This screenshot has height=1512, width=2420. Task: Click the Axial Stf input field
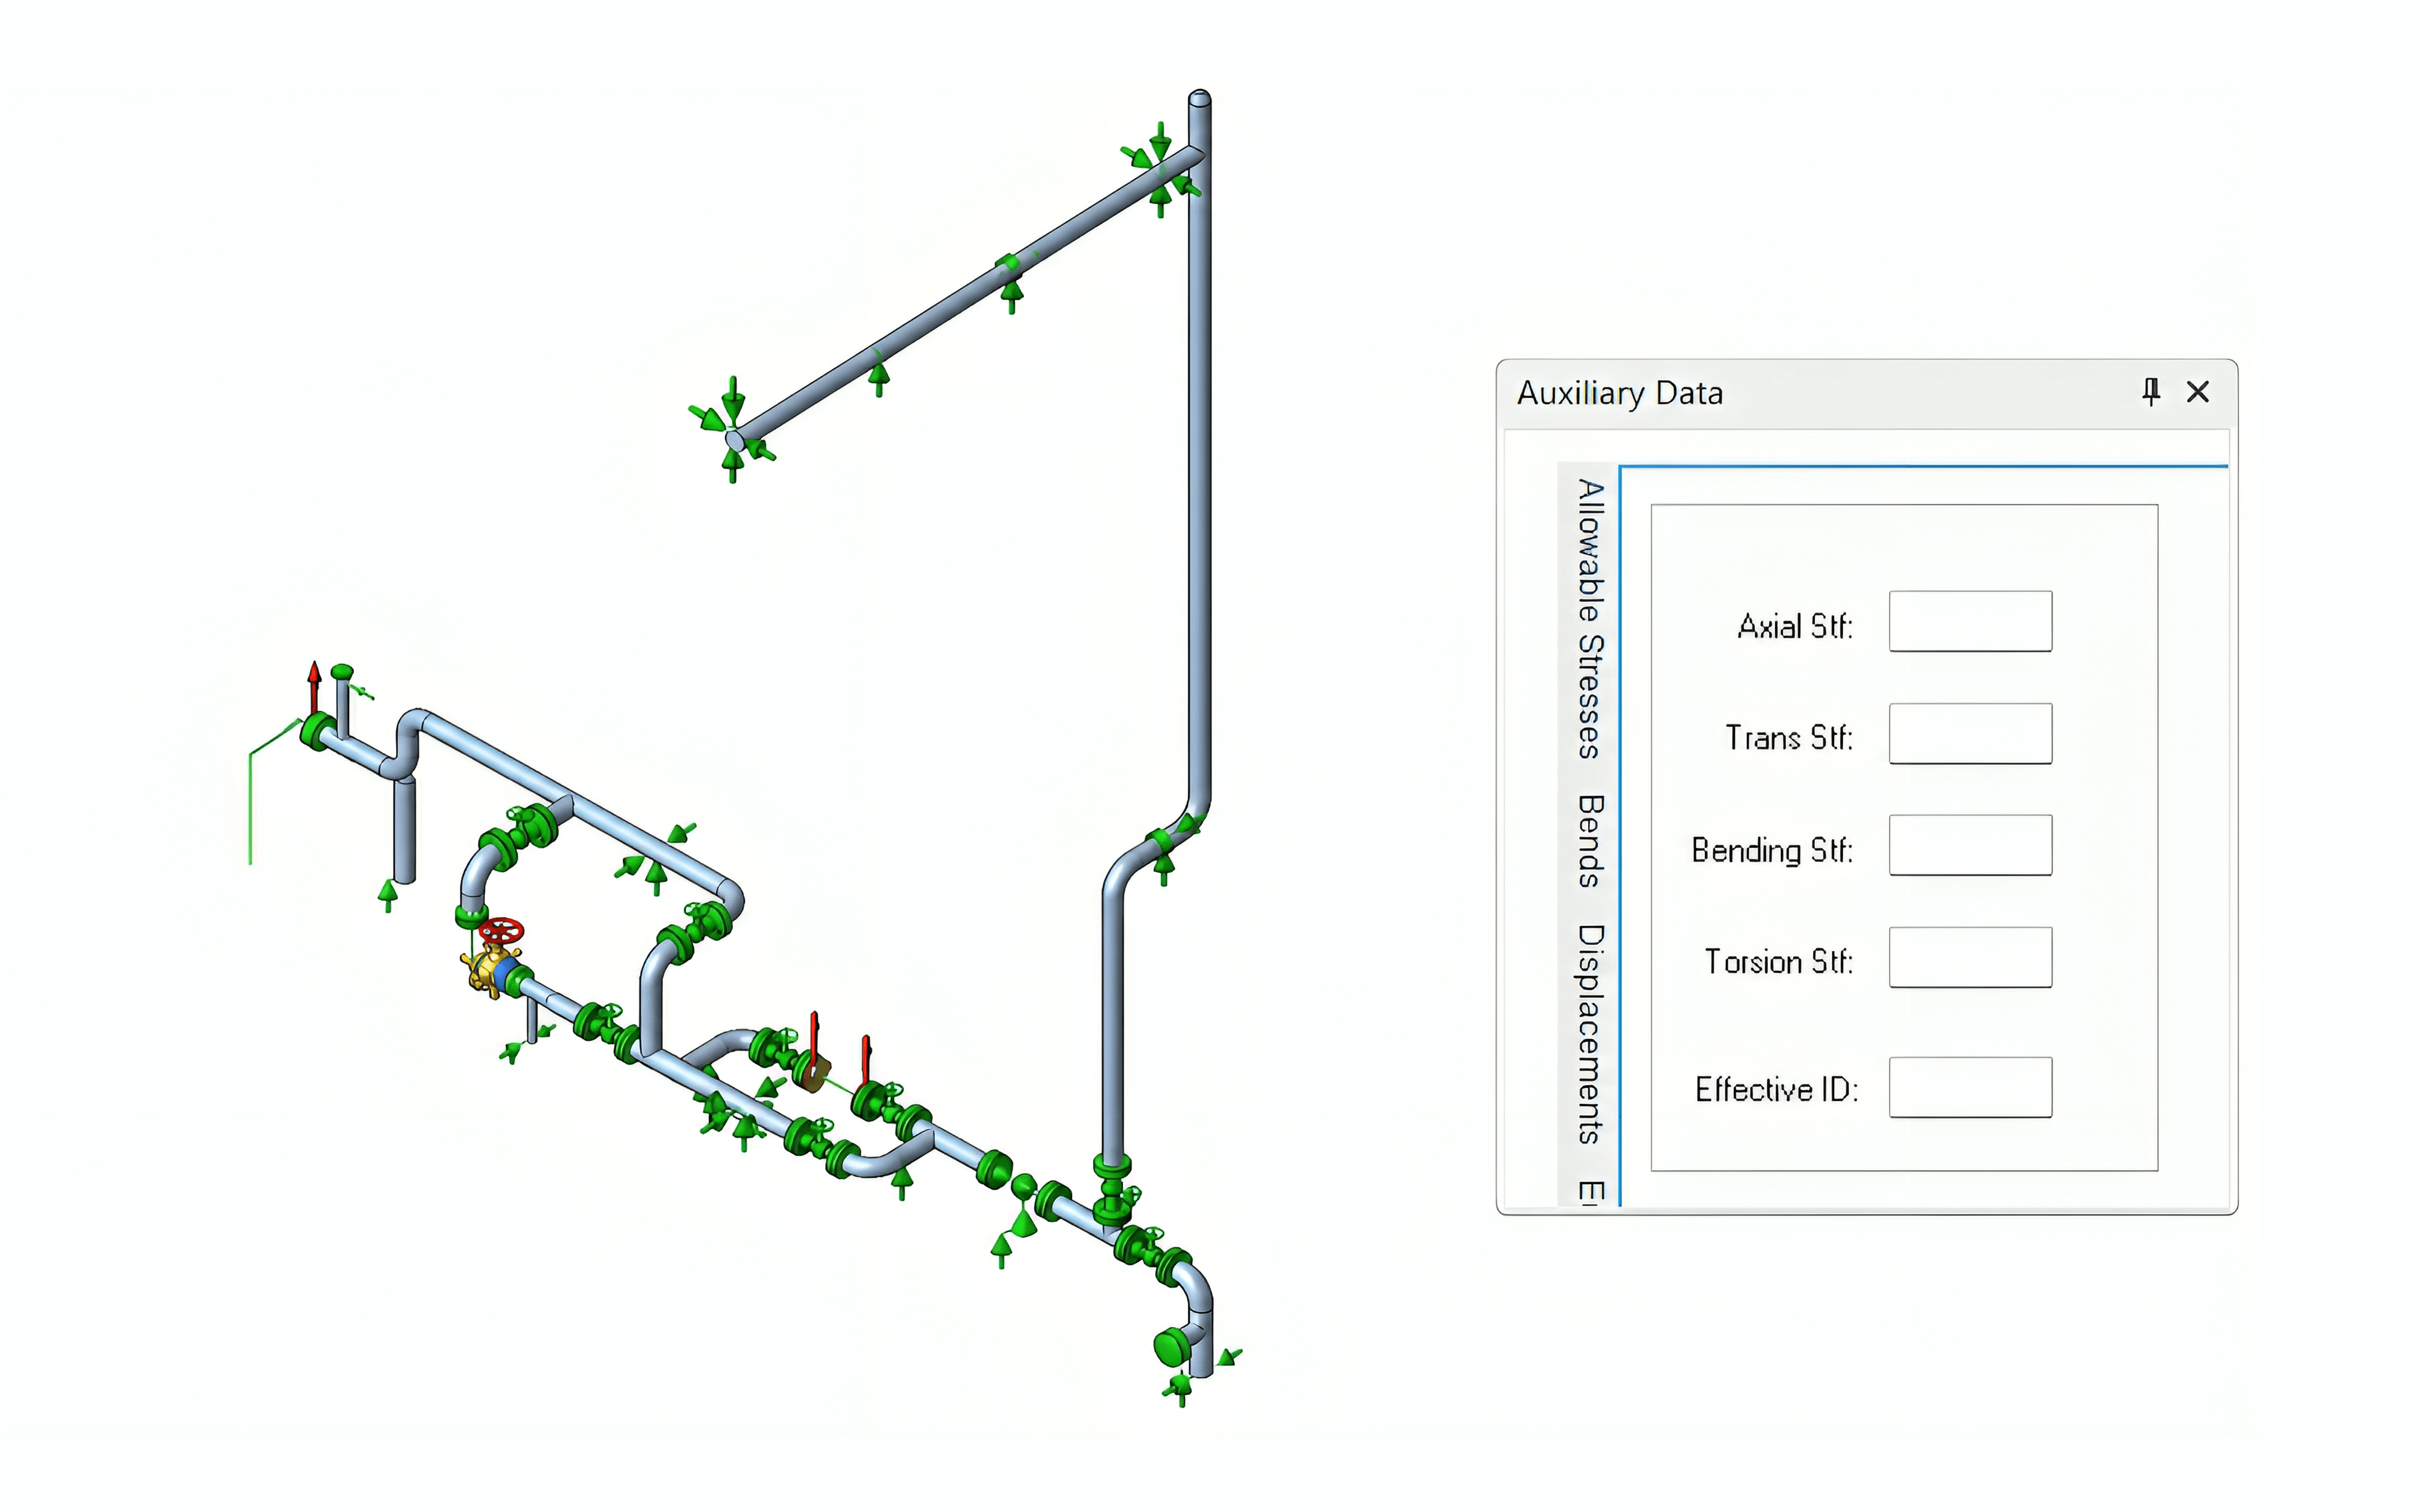1970,621
